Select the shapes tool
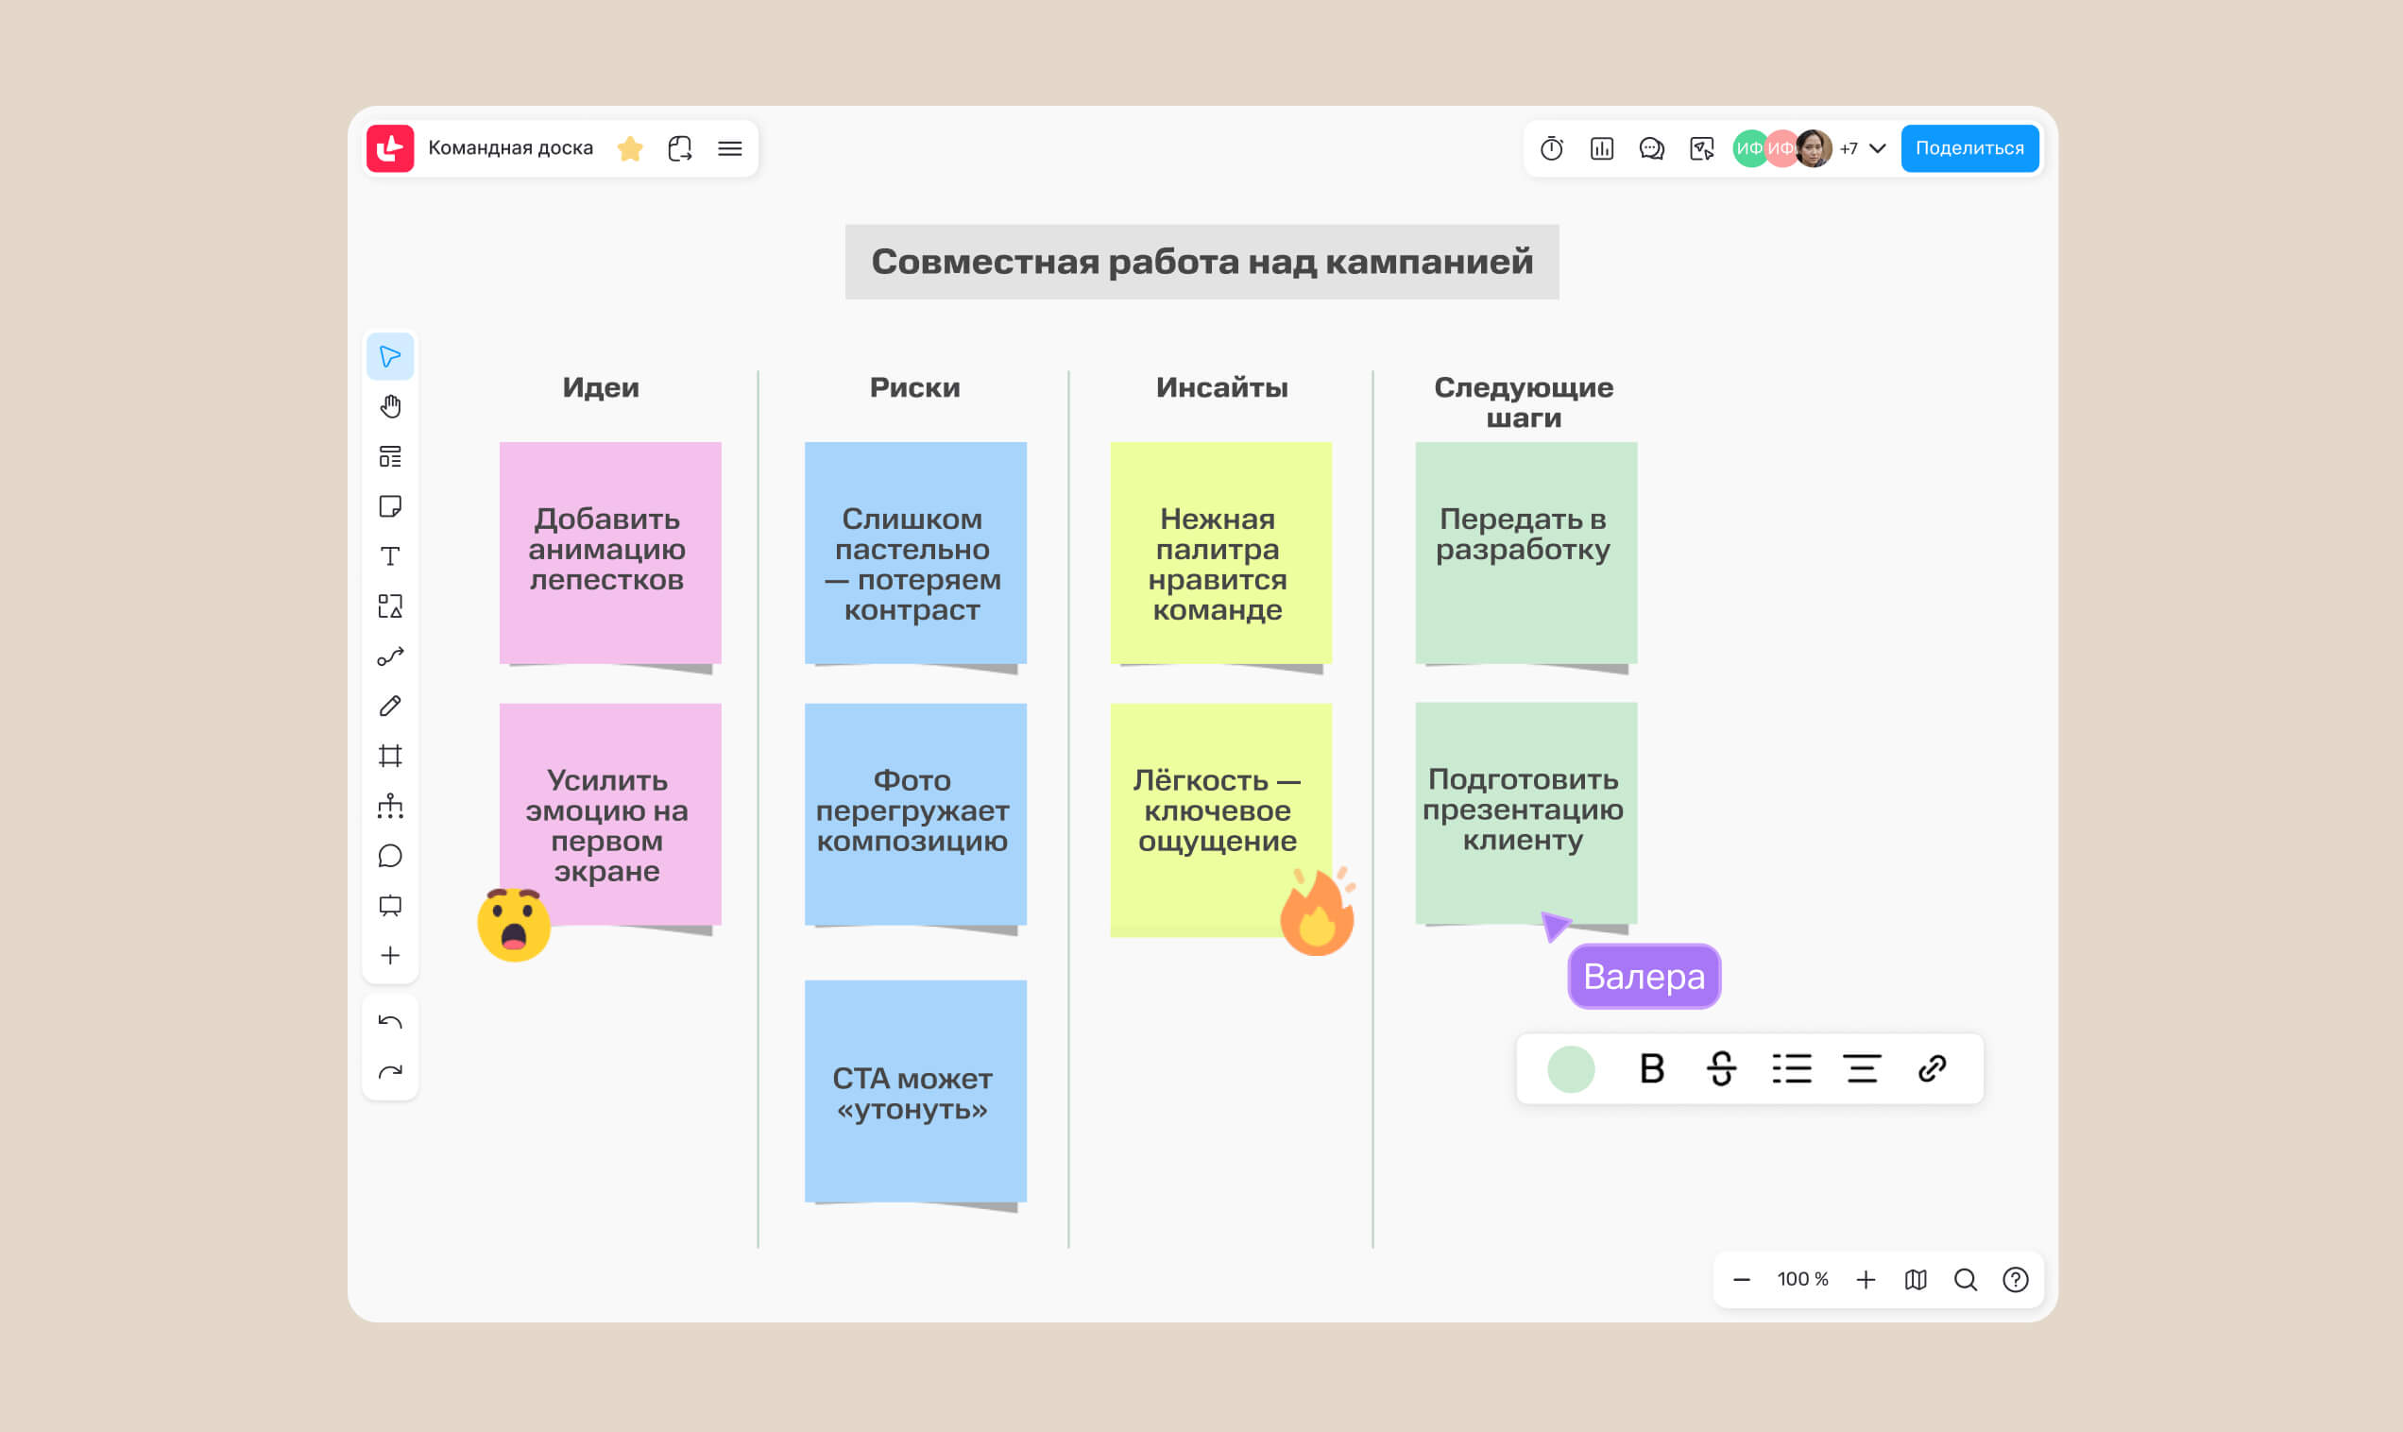 390,606
